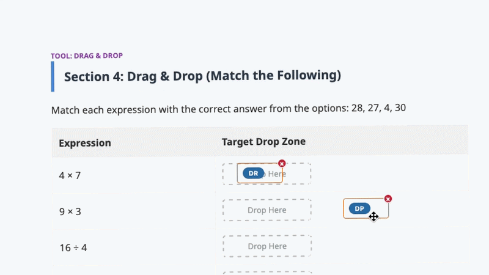Click the Target Drop Zone column header

pos(263,142)
